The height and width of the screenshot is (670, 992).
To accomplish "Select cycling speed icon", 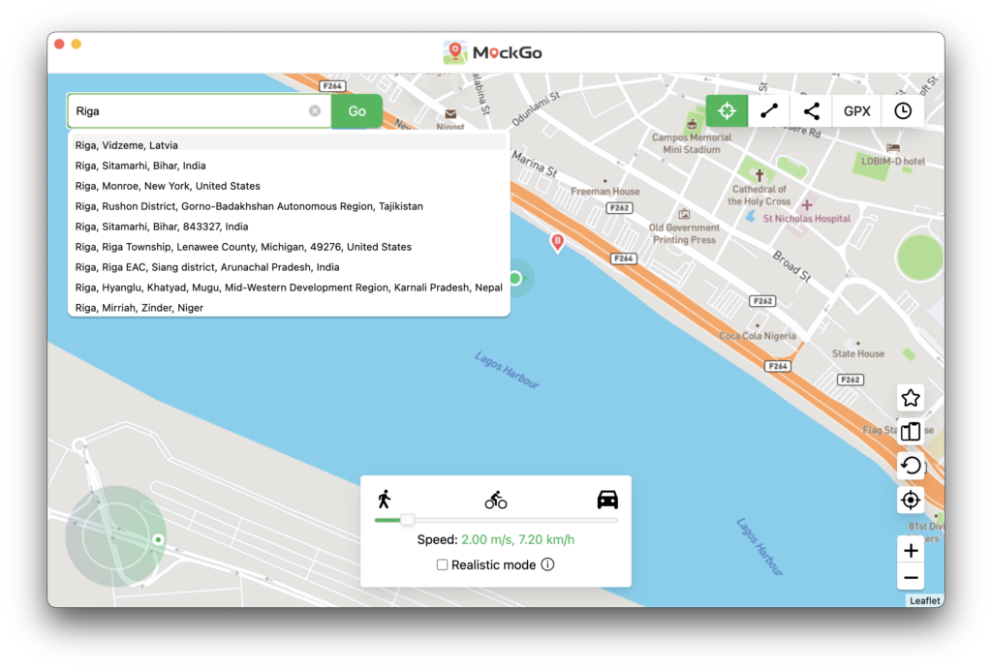I will coord(496,500).
